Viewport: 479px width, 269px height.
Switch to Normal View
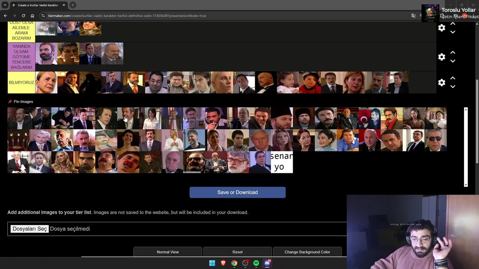(168, 252)
